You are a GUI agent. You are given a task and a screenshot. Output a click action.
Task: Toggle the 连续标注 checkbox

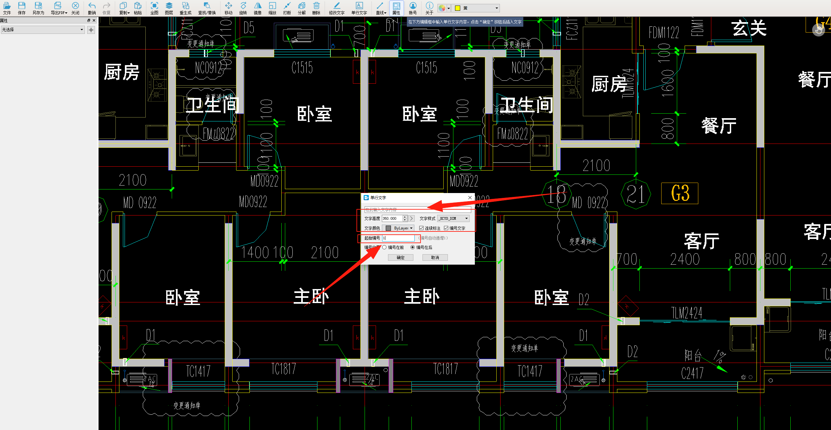[x=421, y=228]
